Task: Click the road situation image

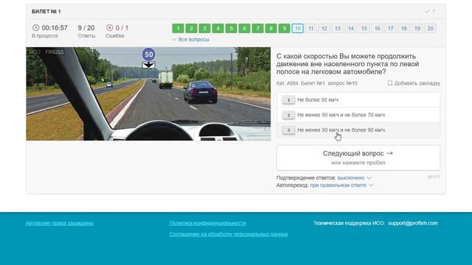Action: [148, 93]
